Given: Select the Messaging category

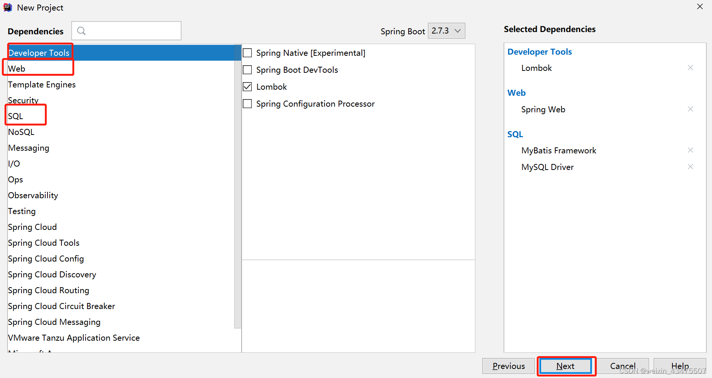Looking at the screenshot, I should coord(121,148).
